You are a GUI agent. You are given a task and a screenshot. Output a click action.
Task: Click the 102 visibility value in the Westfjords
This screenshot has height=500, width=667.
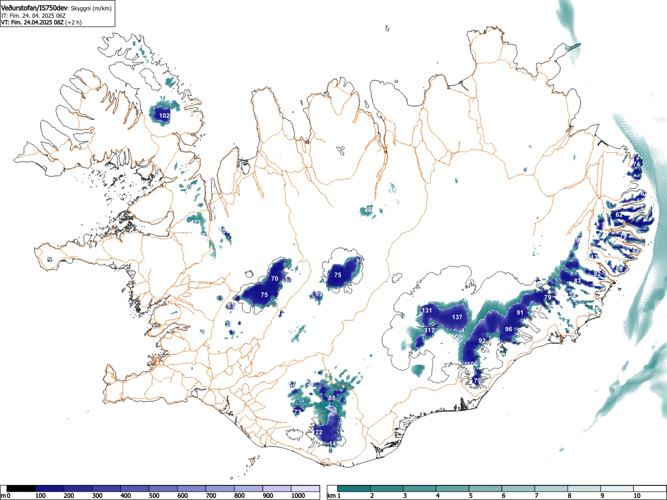pos(164,116)
